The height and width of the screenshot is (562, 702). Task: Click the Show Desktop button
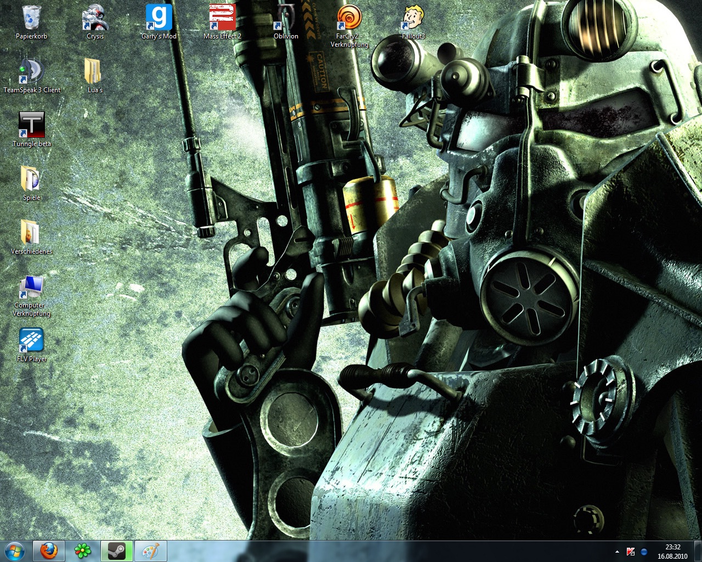[698, 552]
